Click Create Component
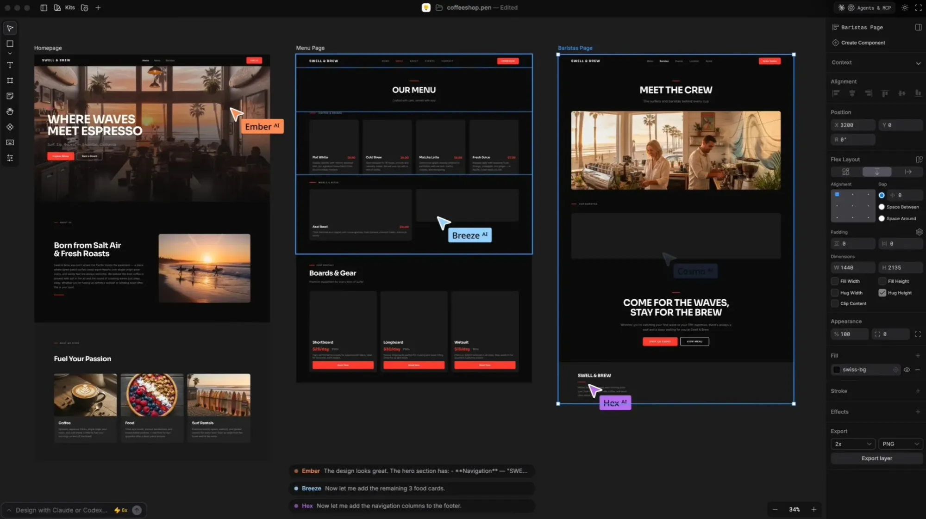Image resolution: width=926 pixels, height=519 pixels. pos(863,43)
